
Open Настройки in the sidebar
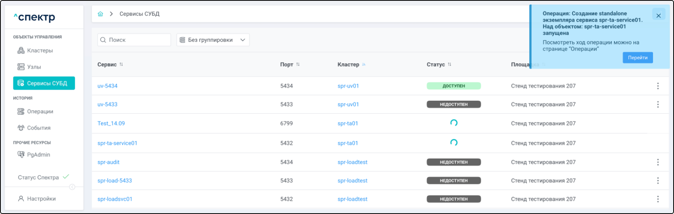(x=41, y=199)
